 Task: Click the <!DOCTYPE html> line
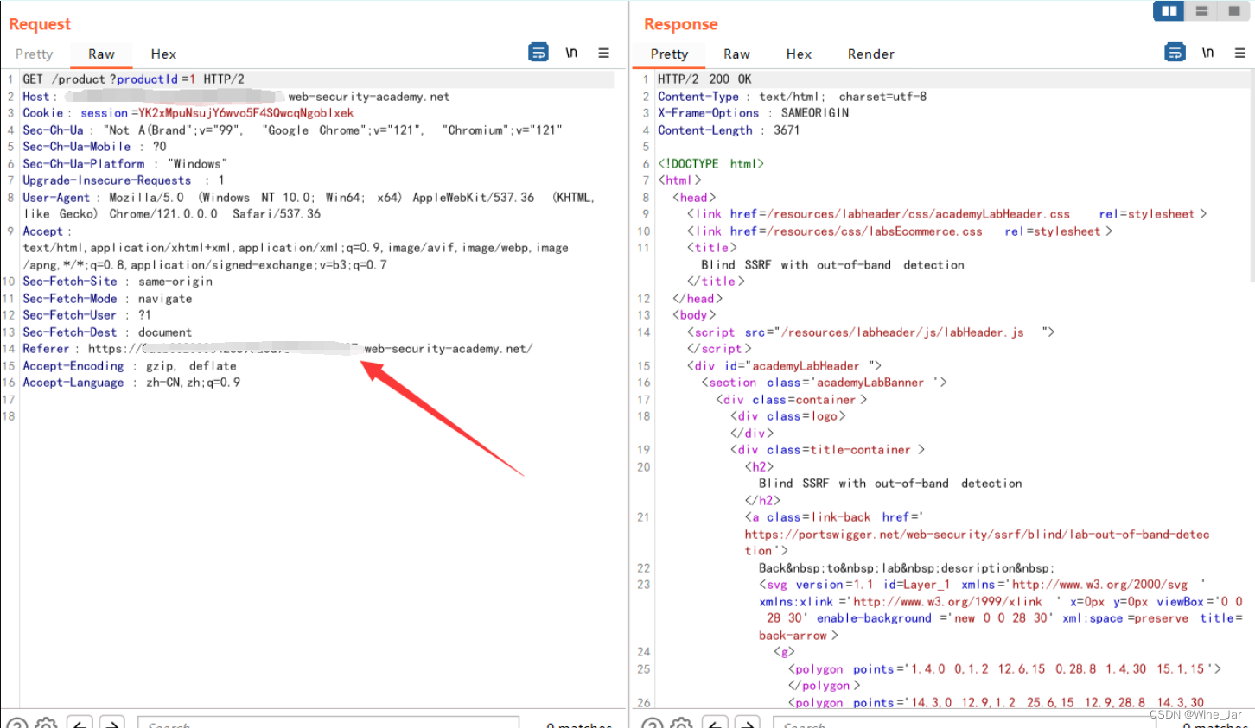(x=710, y=163)
